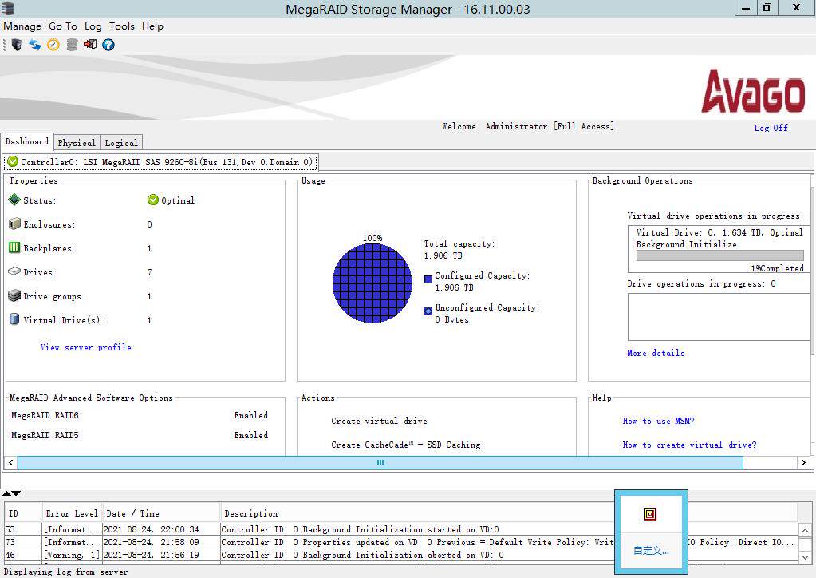Switch to the Logical tab
This screenshot has height=578, width=816.
(121, 143)
